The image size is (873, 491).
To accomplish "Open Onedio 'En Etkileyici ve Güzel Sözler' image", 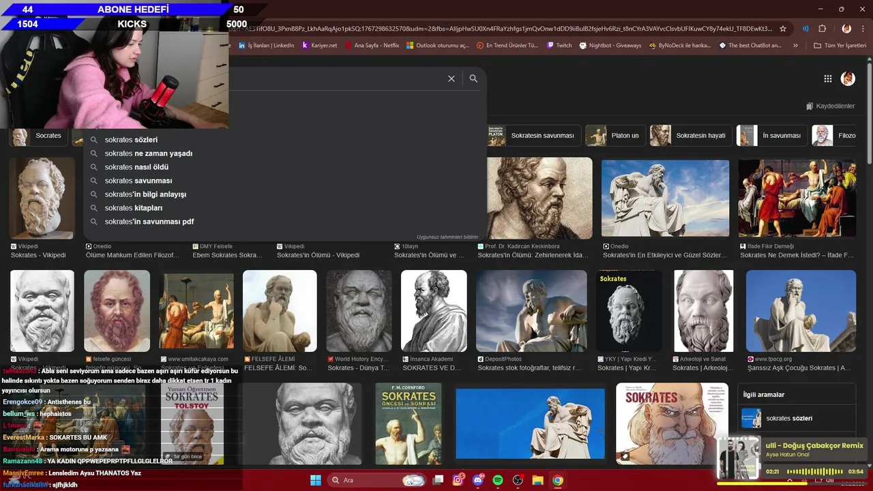I will click(x=665, y=198).
